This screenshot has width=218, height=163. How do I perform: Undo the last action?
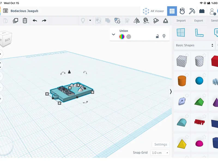[35, 21]
